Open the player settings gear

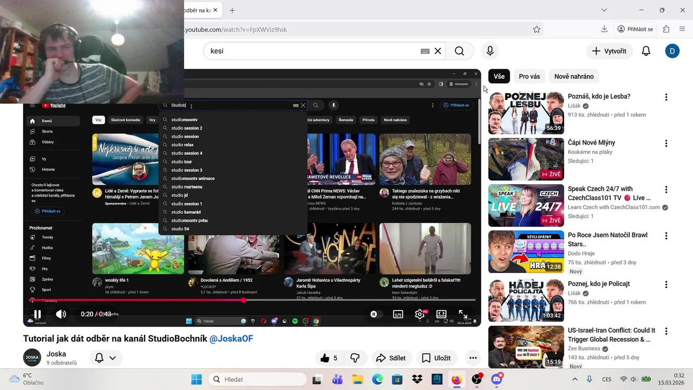[420, 314]
